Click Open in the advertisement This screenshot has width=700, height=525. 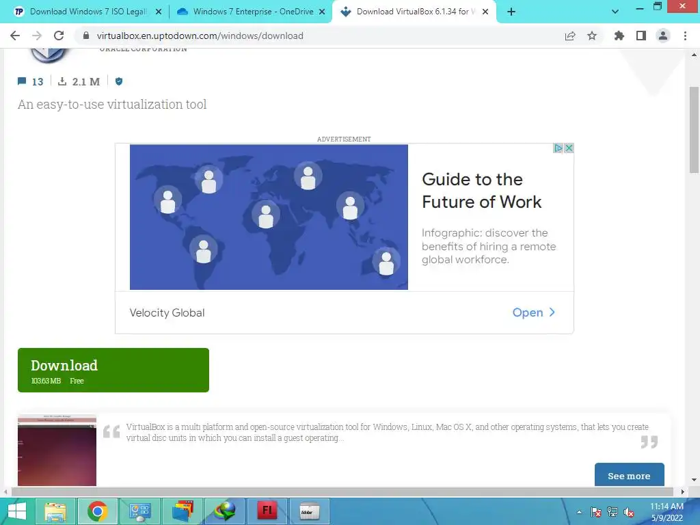pos(533,312)
